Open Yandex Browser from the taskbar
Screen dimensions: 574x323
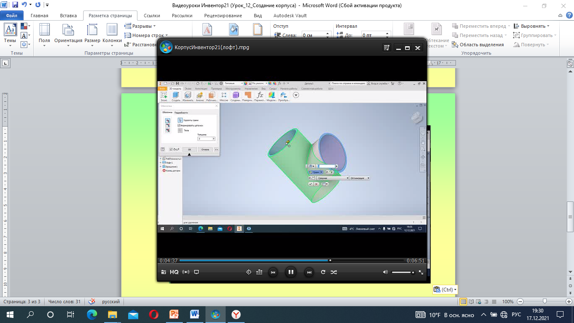236,315
